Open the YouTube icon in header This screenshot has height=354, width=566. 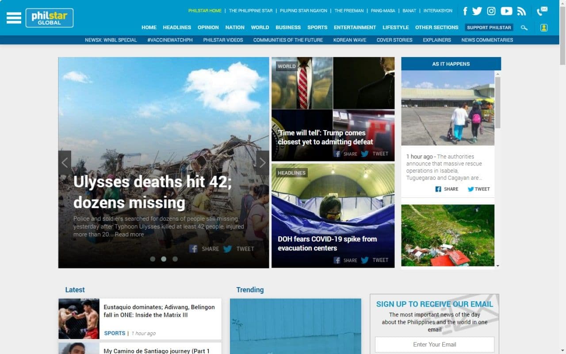click(506, 11)
